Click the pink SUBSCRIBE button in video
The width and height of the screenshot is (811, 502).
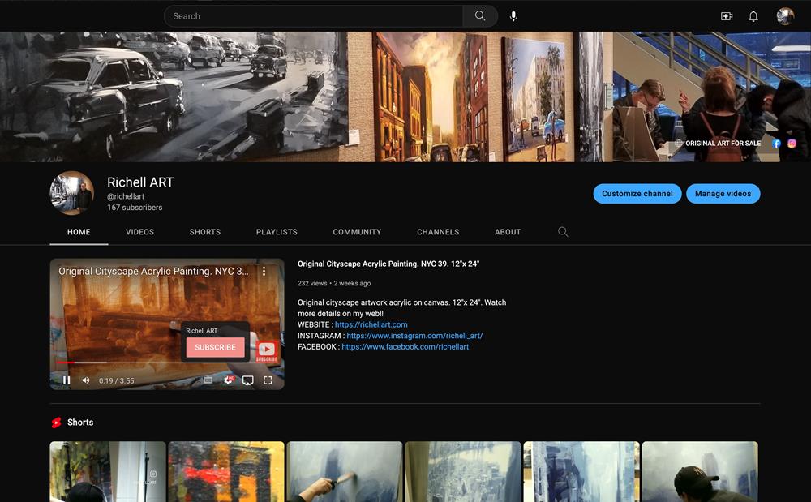pos(215,347)
